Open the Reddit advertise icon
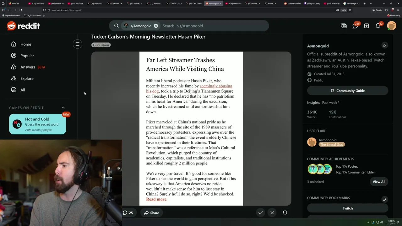 coord(344,26)
